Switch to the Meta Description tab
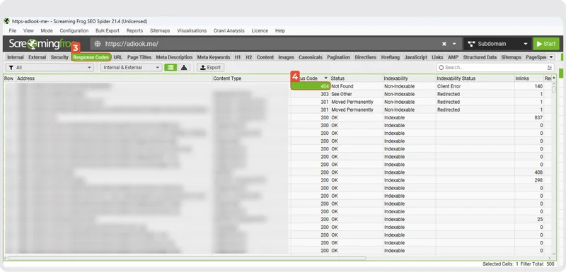 click(174, 57)
